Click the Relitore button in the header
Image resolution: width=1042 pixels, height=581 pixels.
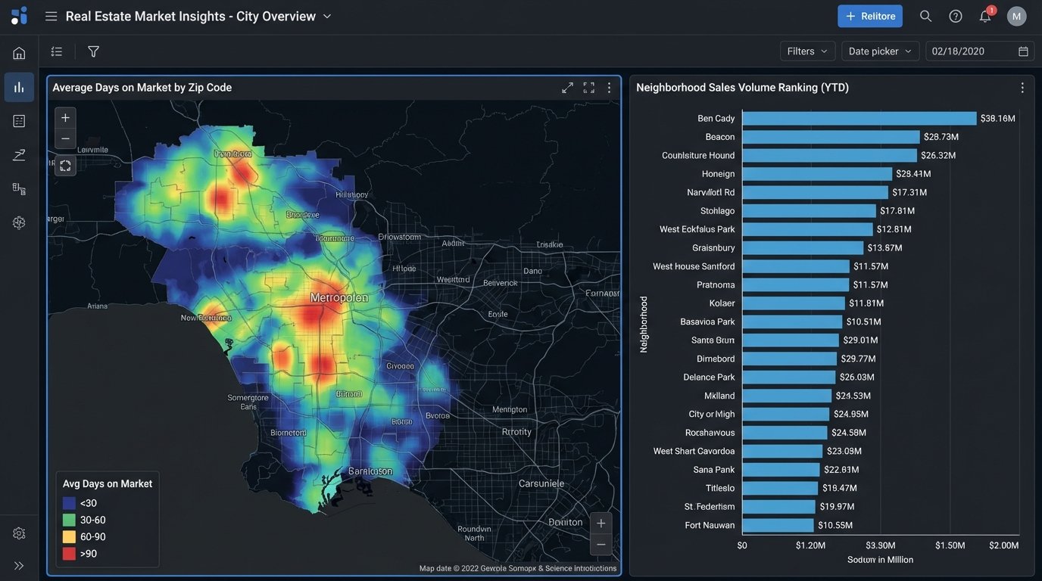pos(869,14)
